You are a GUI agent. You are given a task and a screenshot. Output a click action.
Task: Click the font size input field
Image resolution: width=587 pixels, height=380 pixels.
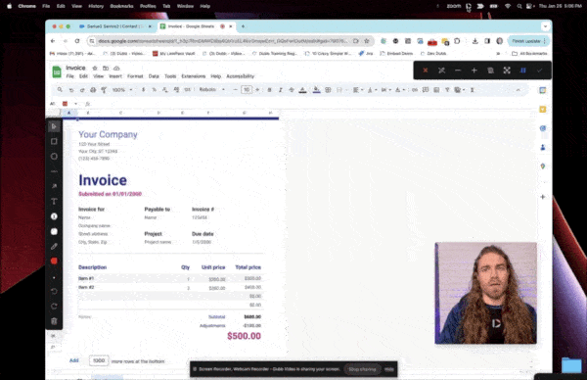(x=247, y=90)
